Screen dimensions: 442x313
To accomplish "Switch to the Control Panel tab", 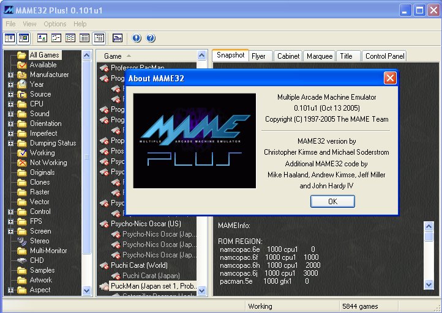I will pyautogui.click(x=384, y=56).
